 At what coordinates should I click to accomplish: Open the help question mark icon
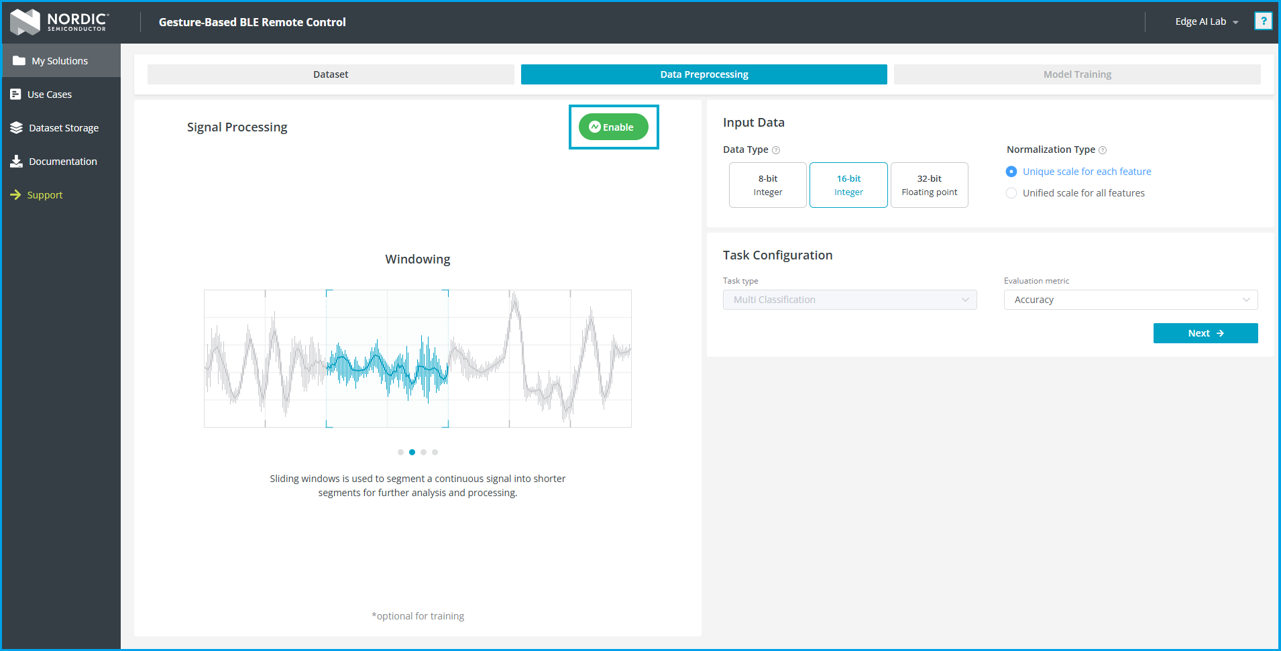(x=1263, y=21)
